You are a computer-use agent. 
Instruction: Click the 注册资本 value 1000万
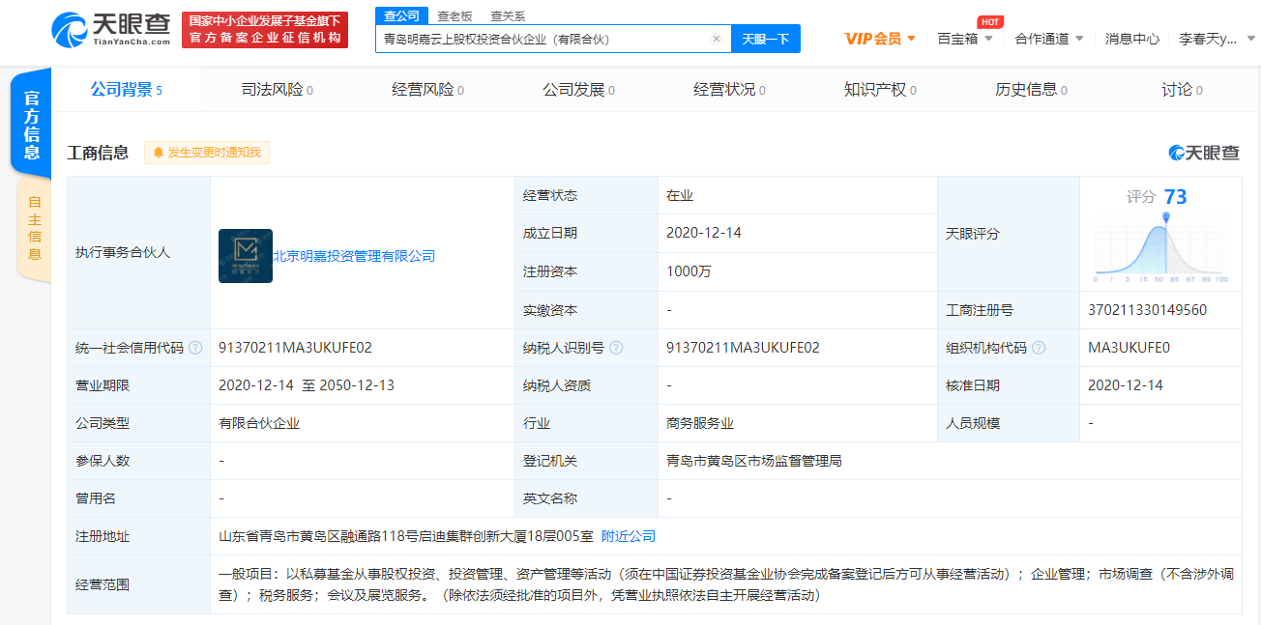pos(689,271)
